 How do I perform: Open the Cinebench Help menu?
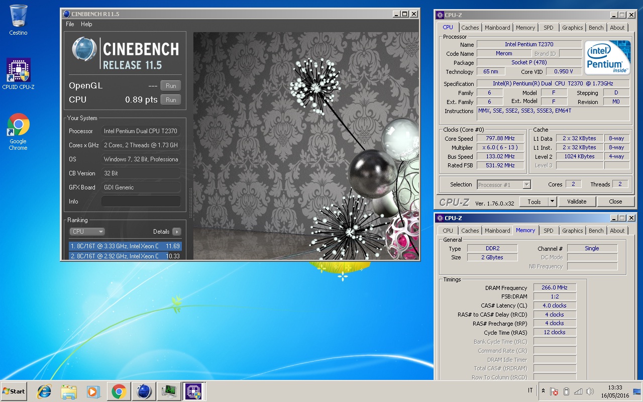pos(86,24)
